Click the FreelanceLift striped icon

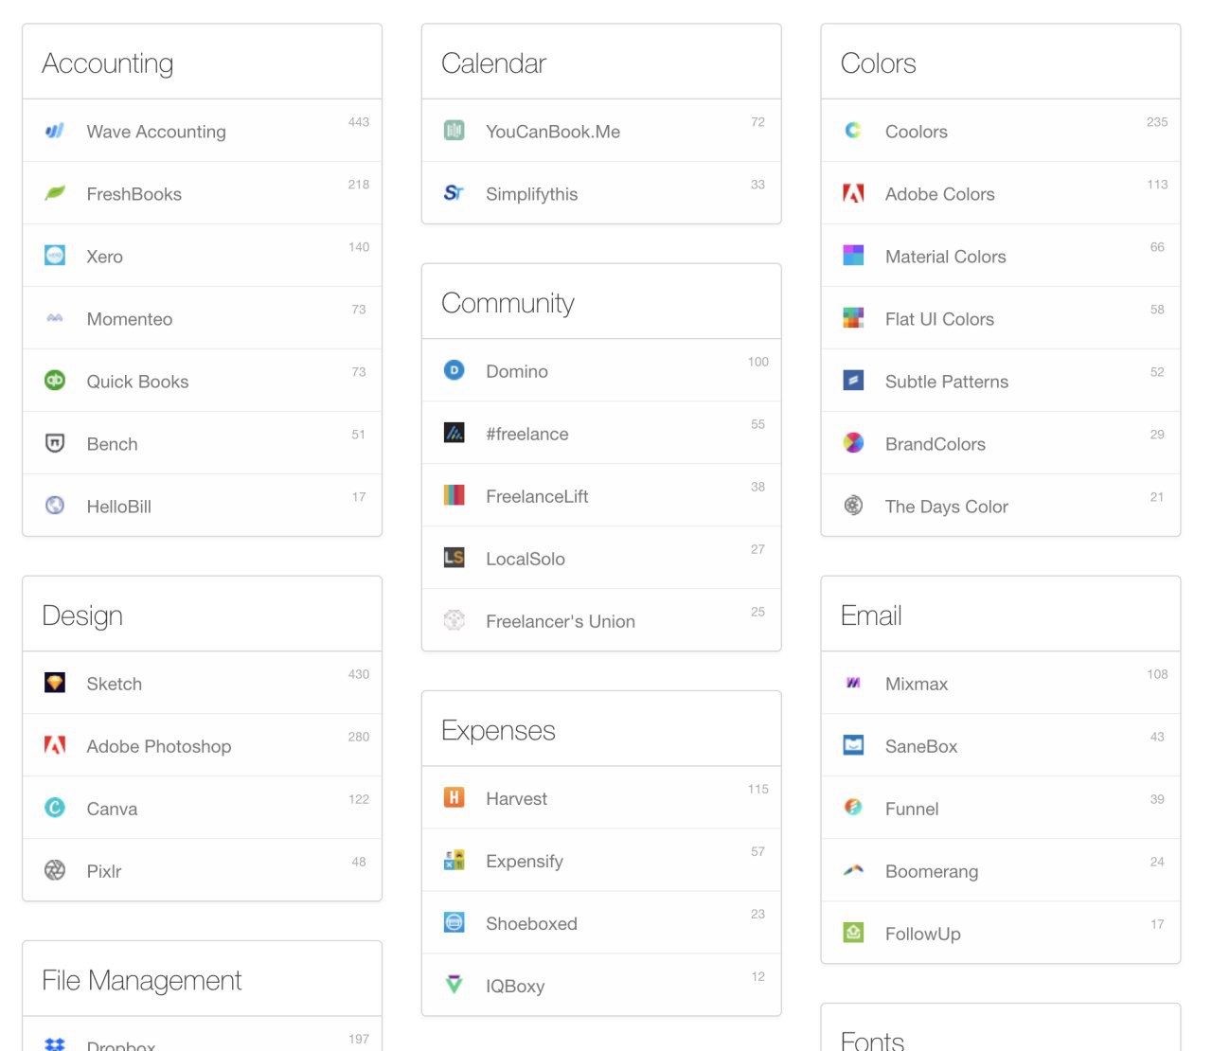click(454, 495)
